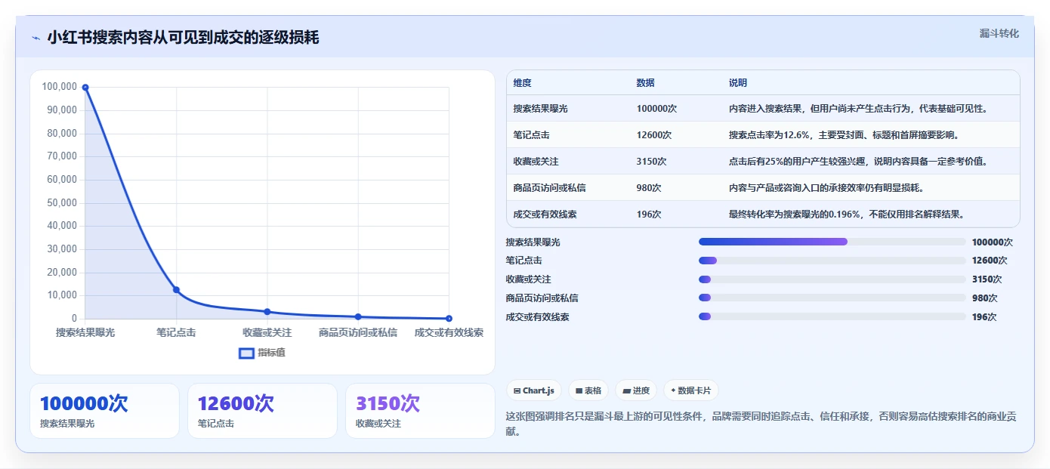Click the description about 点击后有25%的用户
The image size is (1050, 469).
pyautogui.click(x=858, y=162)
